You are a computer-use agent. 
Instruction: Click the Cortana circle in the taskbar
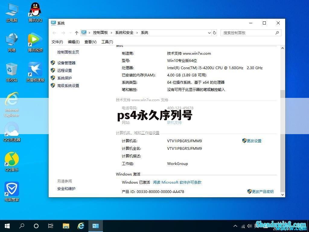(x=36, y=226)
